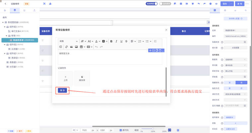The width and height of the screenshot is (252, 133).
Task: Insert a hyperlink with the link icon
Action: pos(66,47)
